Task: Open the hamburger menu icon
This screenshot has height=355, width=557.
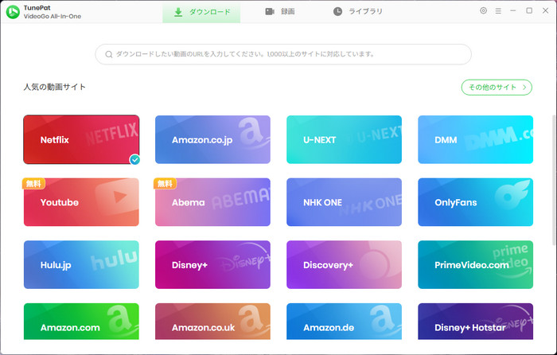Action: 498,11
